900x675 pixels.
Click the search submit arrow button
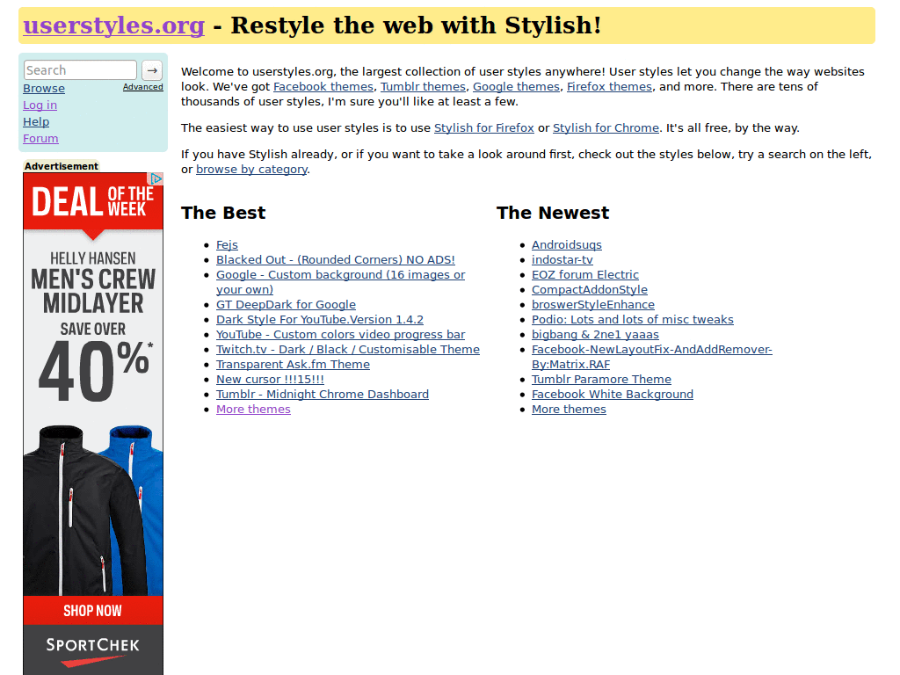[x=152, y=70]
